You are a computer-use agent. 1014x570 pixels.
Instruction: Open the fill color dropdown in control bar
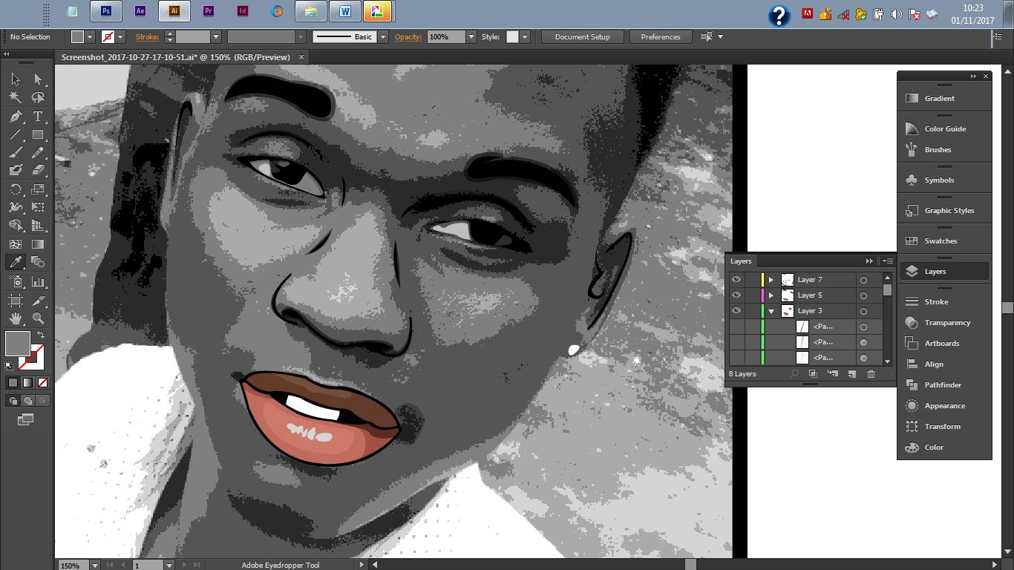(x=91, y=37)
